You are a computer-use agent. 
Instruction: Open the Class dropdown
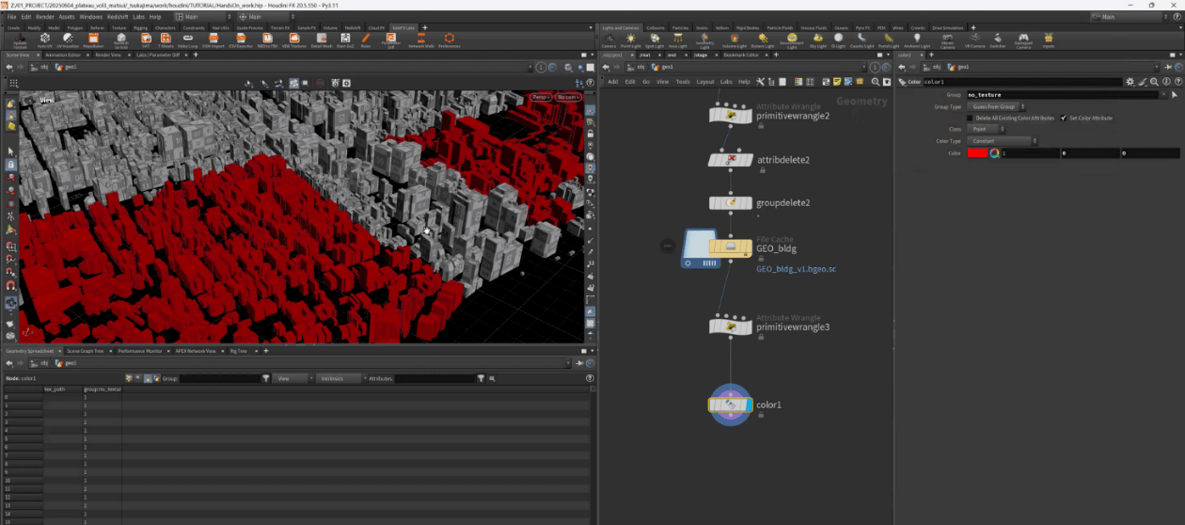(x=987, y=129)
